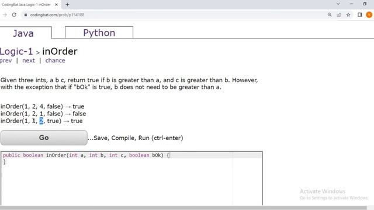
Task: Toggle the browser side panel icon
Action: point(360,15)
